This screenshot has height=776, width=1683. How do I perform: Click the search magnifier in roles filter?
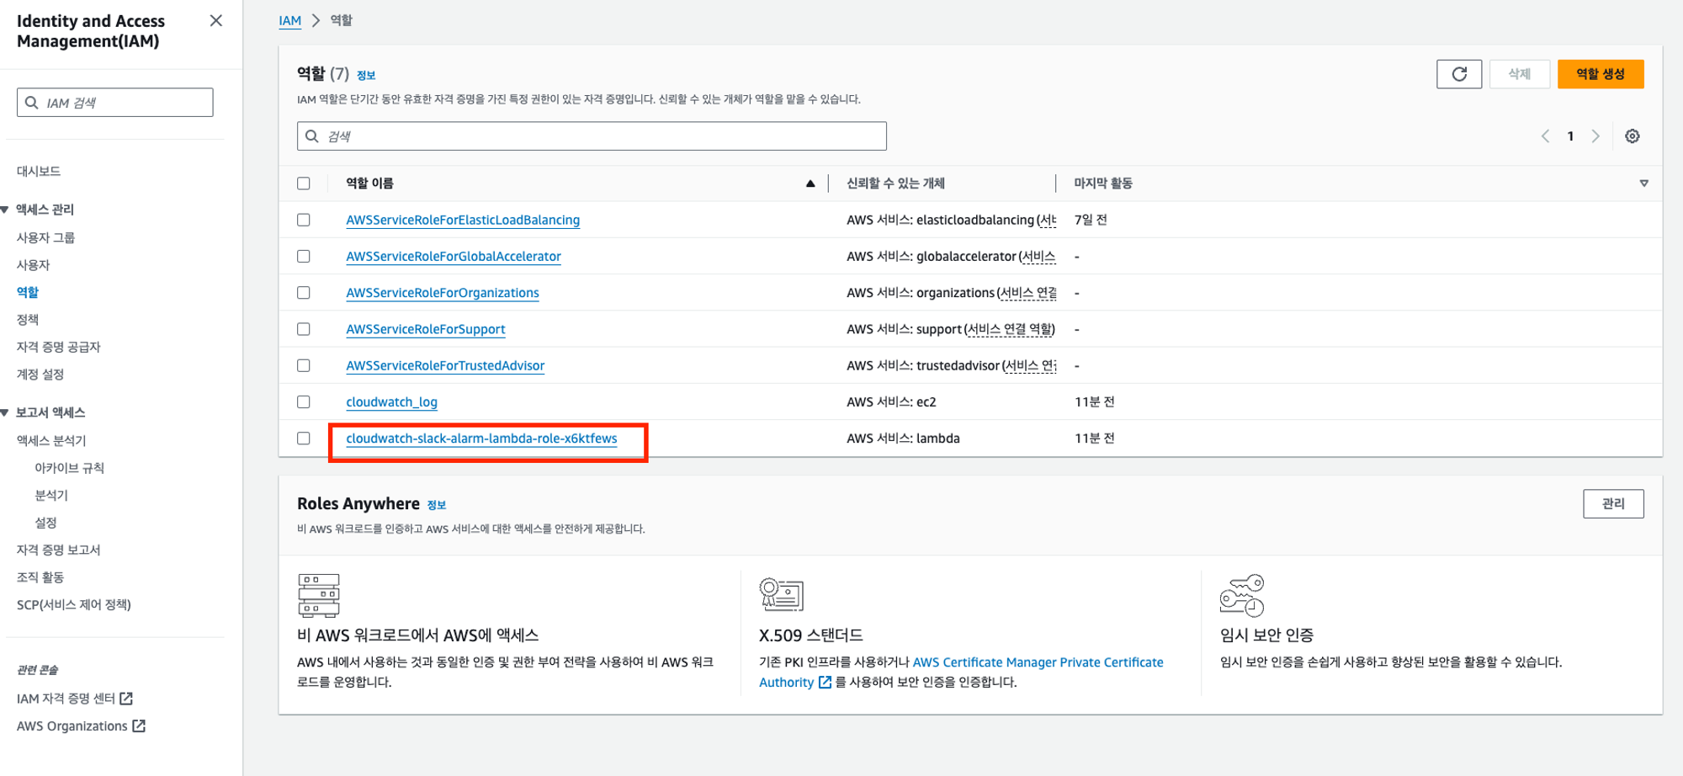coord(312,136)
